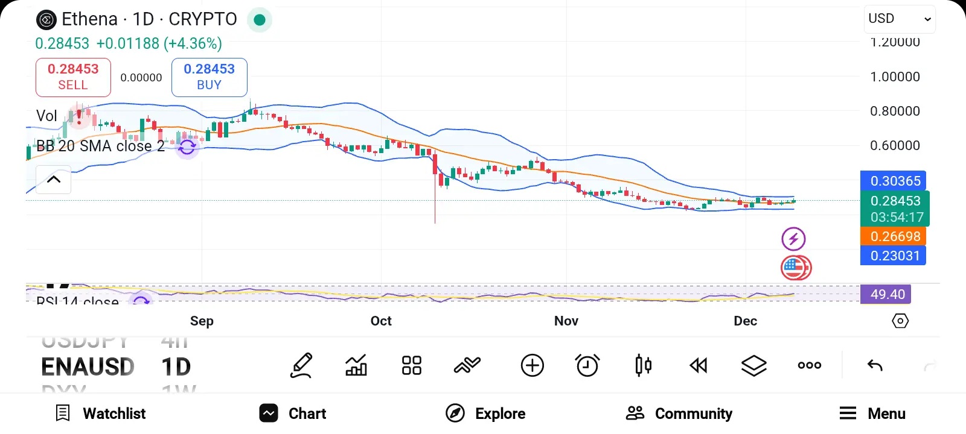Change chart type with candlestick icon
This screenshot has height=434, width=966.
click(x=643, y=365)
